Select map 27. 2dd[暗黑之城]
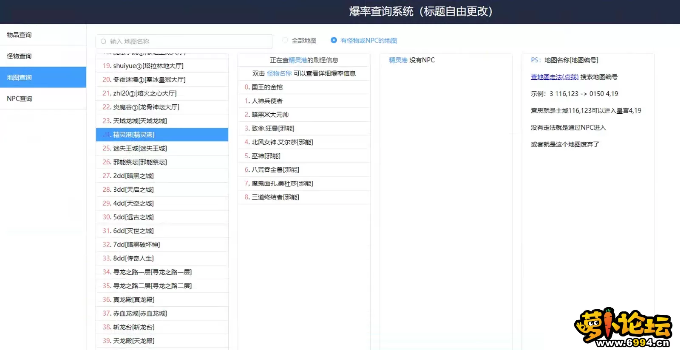 pyautogui.click(x=162, y=176)
